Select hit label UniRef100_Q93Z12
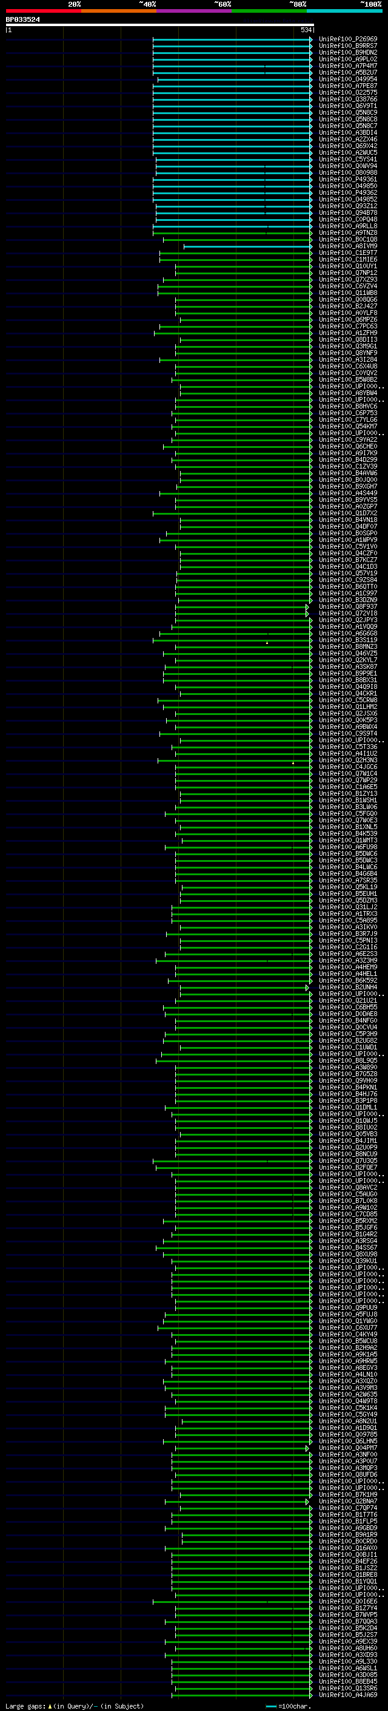388x1711 pixels. [347, 206]
